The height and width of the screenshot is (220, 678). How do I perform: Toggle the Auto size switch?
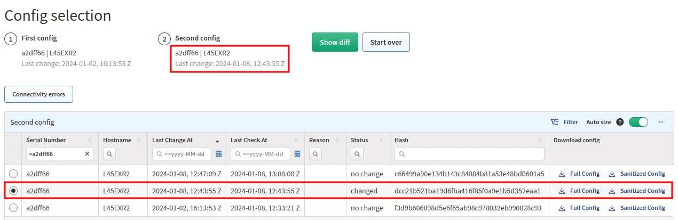pos(638,122)
